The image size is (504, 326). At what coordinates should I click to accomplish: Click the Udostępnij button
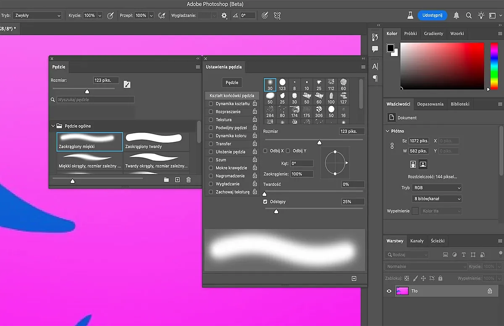(432, 15)
